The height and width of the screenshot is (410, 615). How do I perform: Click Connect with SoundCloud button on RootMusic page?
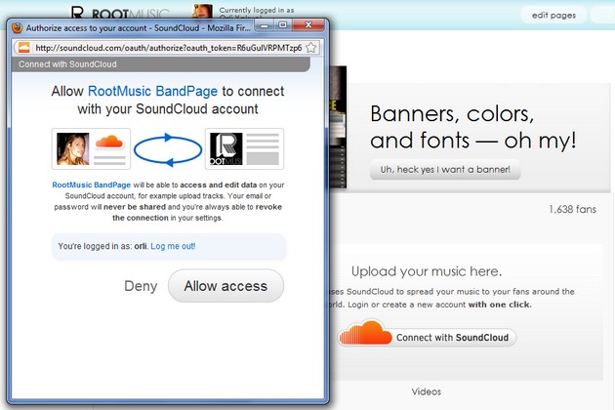pyautogui.click(x=427, y=337)
